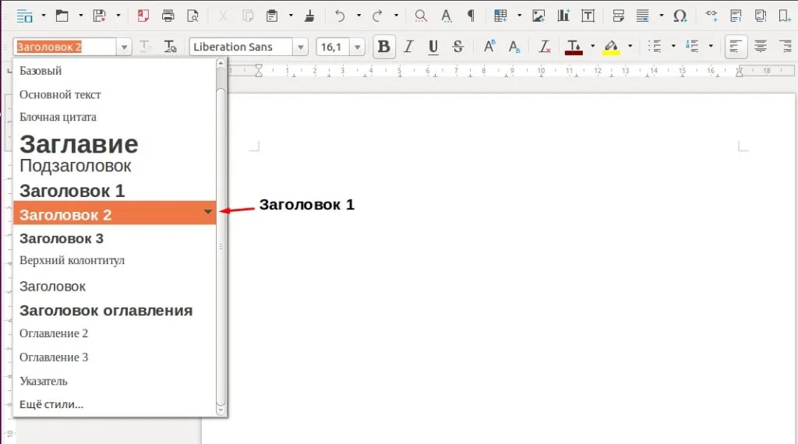Image resolution: width=798 pixels, height=444 pixels.
Task: Toggle Align Right paragraph
Action: point(786,47)
